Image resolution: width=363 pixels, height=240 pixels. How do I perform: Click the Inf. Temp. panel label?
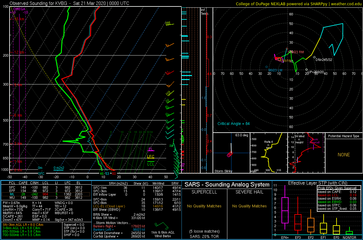click(205, 12)
